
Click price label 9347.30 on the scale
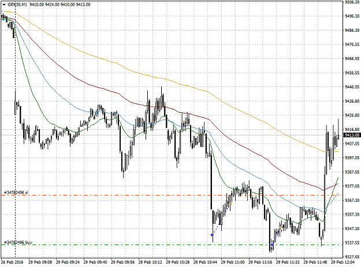coord(352,228)
